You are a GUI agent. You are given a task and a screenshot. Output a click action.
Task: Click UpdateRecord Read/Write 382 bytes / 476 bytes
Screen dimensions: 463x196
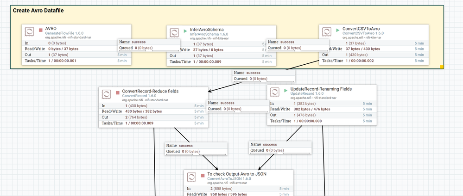[x=312, y=110]
